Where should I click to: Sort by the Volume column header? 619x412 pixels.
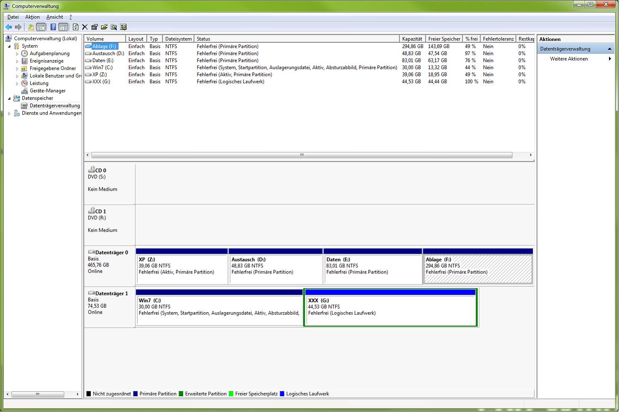(105, 39)
